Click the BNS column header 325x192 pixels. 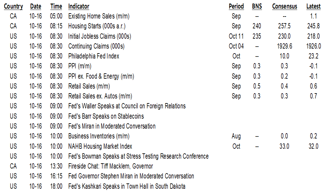click(x=256, y=6)
